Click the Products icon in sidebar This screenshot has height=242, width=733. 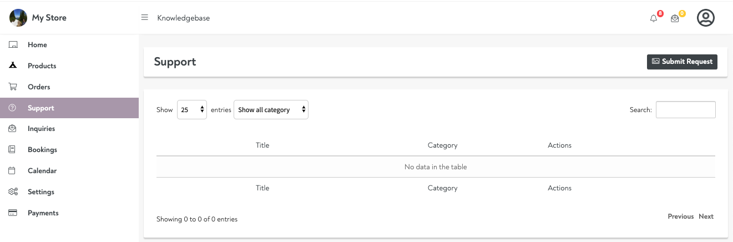13,65
